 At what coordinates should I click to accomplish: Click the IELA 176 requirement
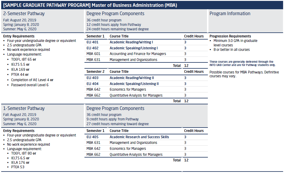click(20, 163)
